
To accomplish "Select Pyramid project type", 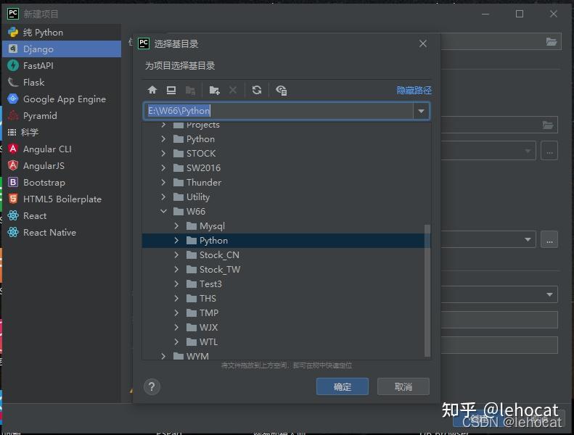I will (62, 115).
